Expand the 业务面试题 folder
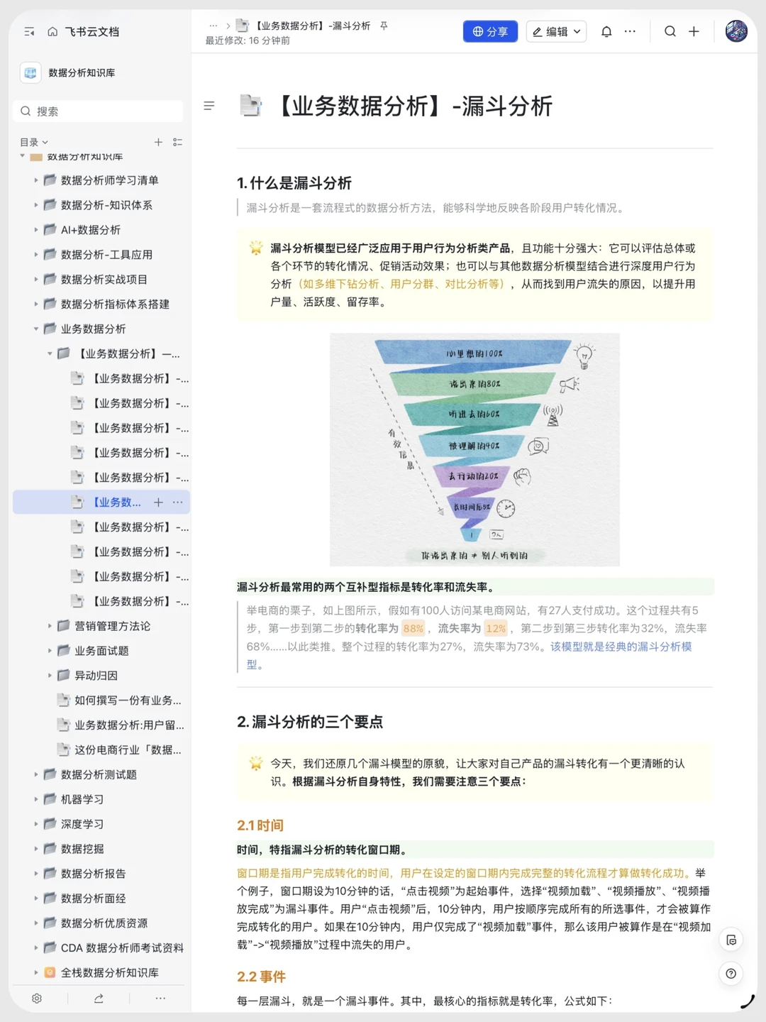Image resolution: width=766 pixels, height=1022 pixels. pyautogui.click(x=50, y=651)
